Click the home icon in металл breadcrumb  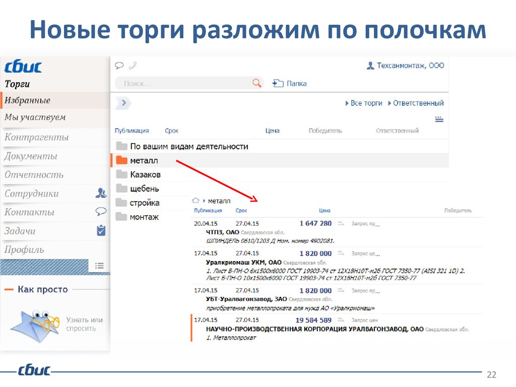[x=196, y=200]
